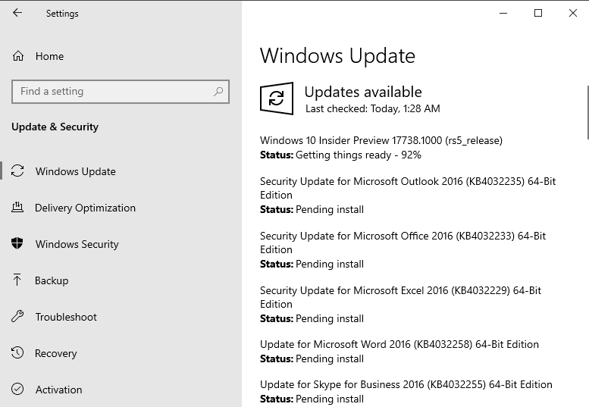Select the Troubleshoot wrench icon

coord(17,317)
